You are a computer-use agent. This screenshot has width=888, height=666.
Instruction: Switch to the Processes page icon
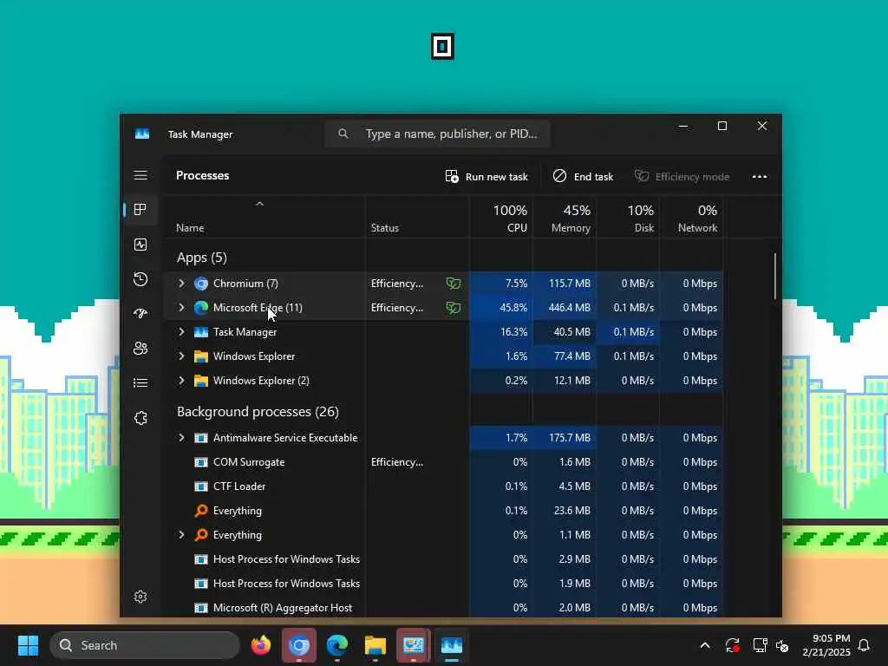[140, 210]
